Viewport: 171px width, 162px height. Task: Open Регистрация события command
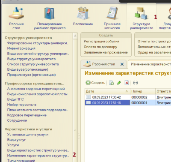pos(101,41)
